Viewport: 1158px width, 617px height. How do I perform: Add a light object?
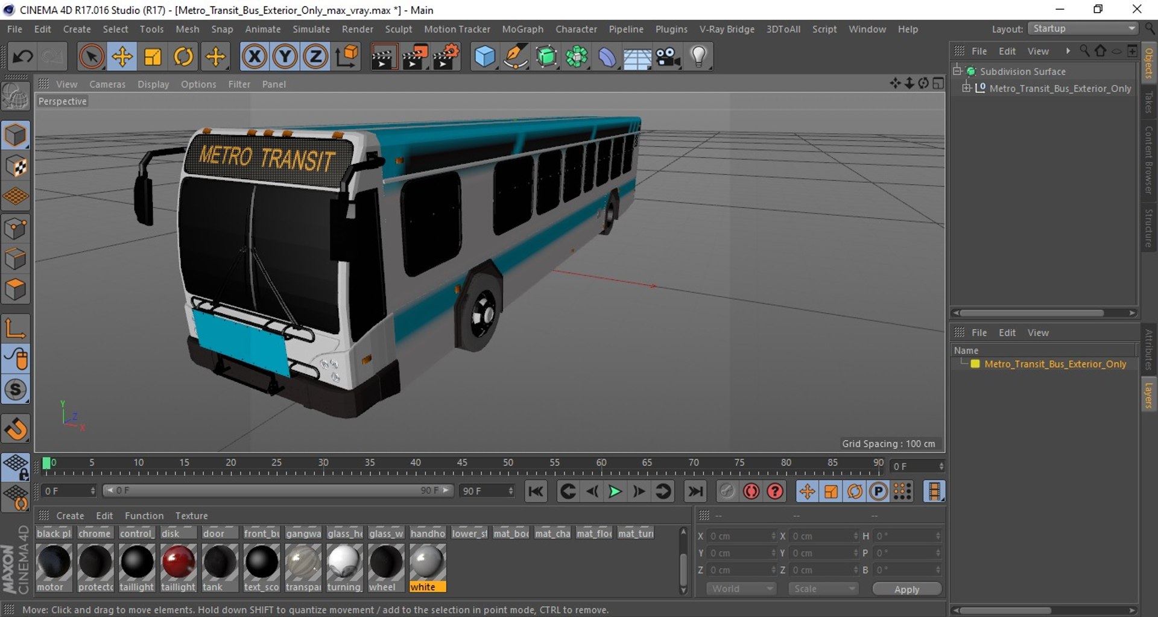698,57
